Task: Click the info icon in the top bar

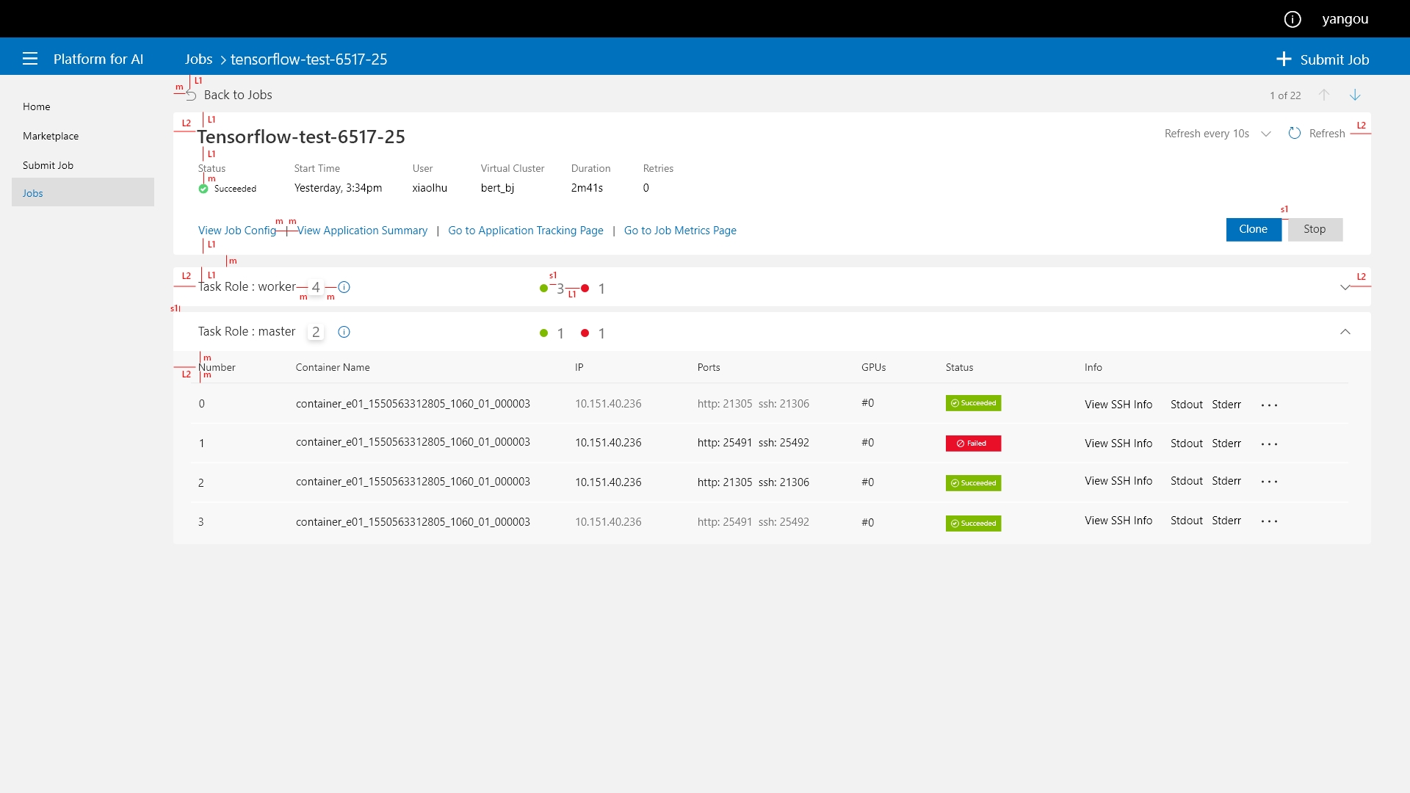Action: coord(1292,19)
